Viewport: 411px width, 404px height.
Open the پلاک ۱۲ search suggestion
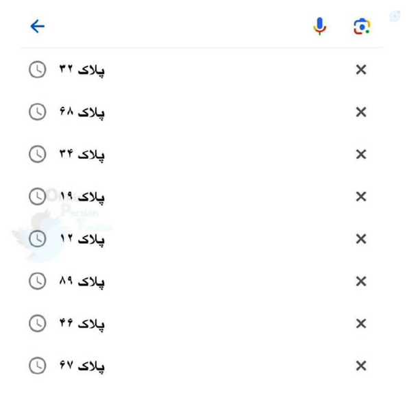82,239
